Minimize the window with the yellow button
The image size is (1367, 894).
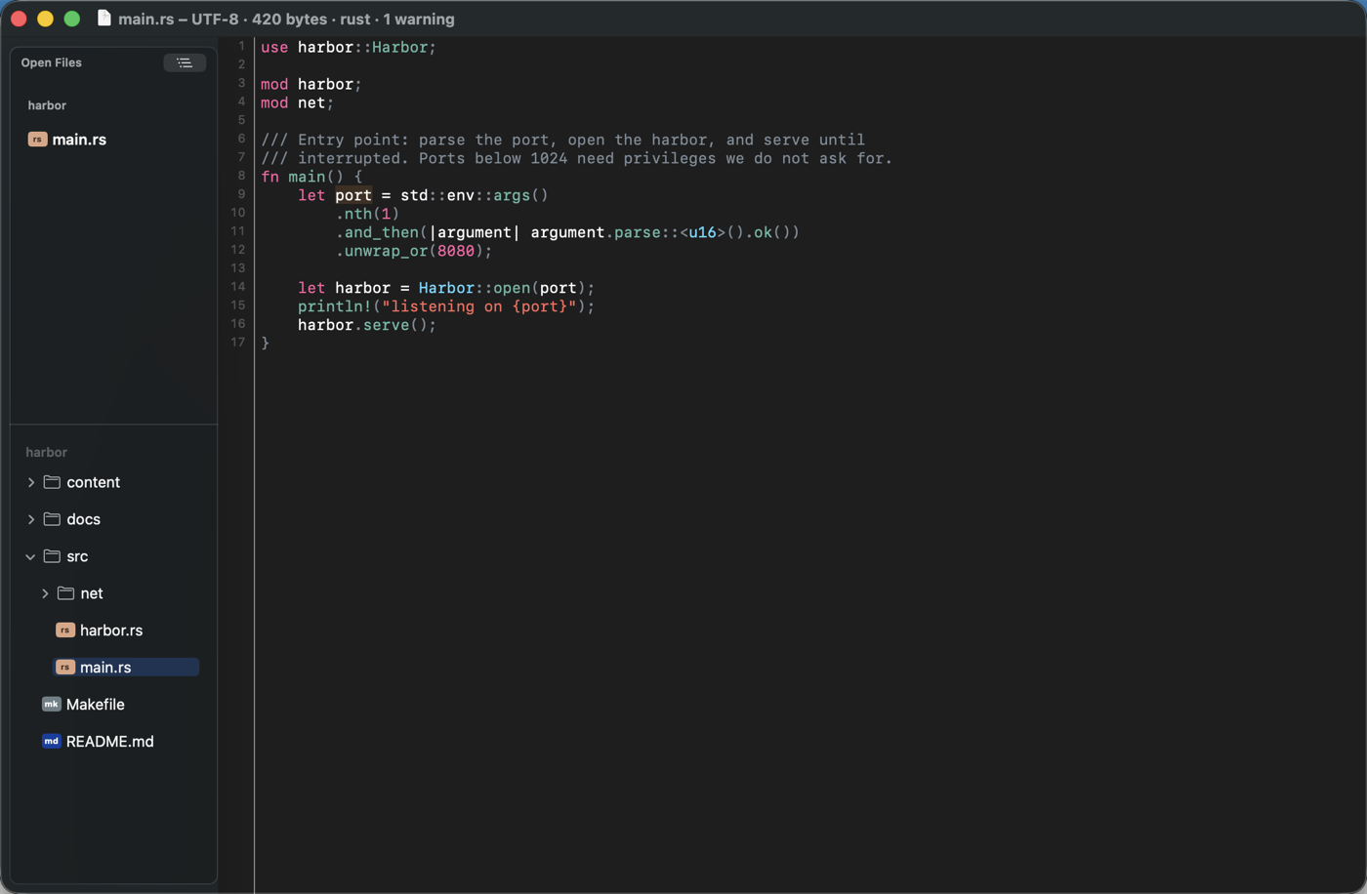coord(45,19)
